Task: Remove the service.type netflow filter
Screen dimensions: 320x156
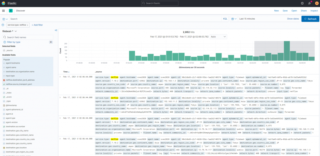Action: [x=27, y=25]
